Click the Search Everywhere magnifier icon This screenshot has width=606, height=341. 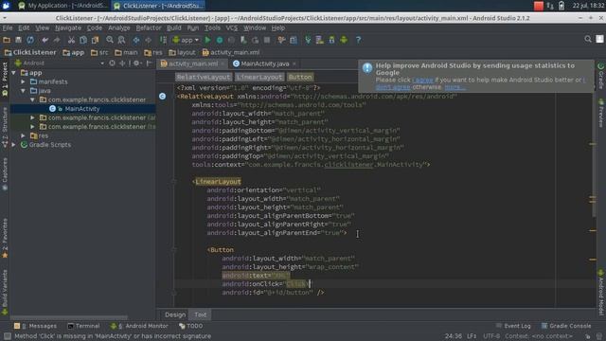point(588,39)
